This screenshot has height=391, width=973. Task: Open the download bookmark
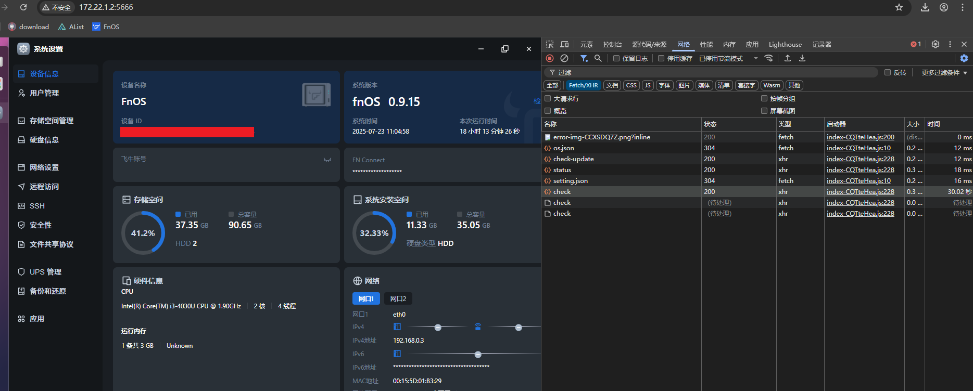coord(29,27)
